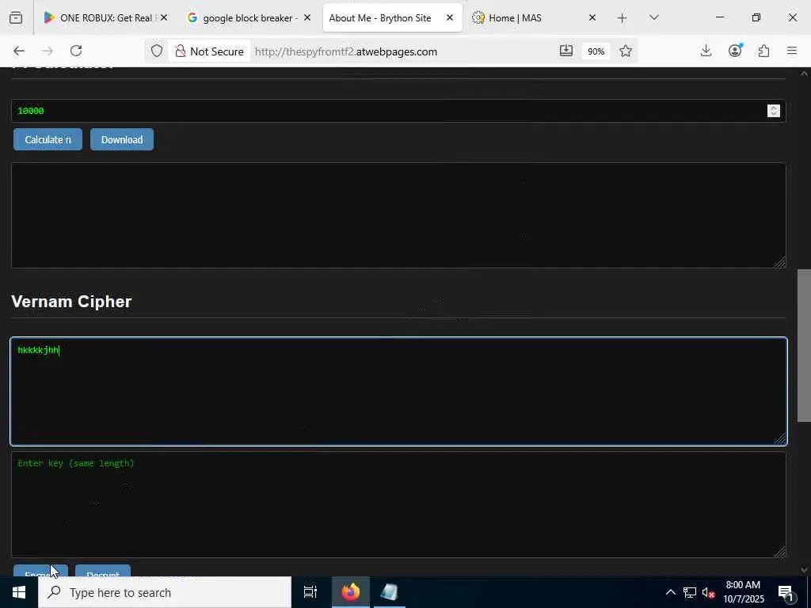The height and width of the screenshot is (608, 811).
Task: Close the About Me - Brython Site tab
Action: pos(450,18)
